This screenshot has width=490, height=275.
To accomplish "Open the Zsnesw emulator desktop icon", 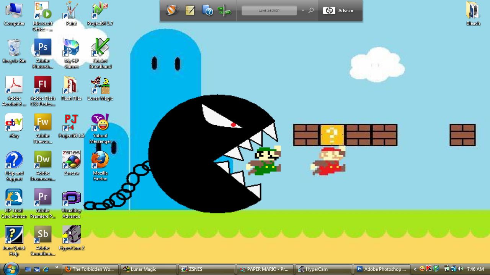I will [x=71, y=160].
